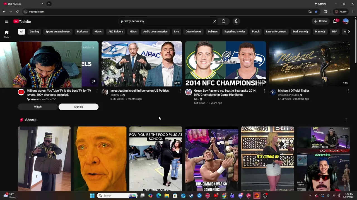Image resolution: width=357 pixels, height=200 pixels.
Task: Select the Law enforcement chip
Action: (276, 32)
